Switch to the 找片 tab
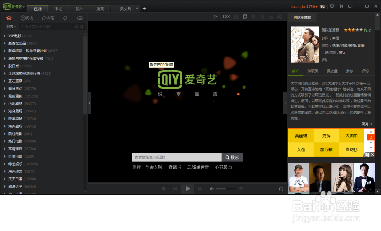The width and height of the screenshot is (381, 231). pyautogui.click(x=79, y=9)
